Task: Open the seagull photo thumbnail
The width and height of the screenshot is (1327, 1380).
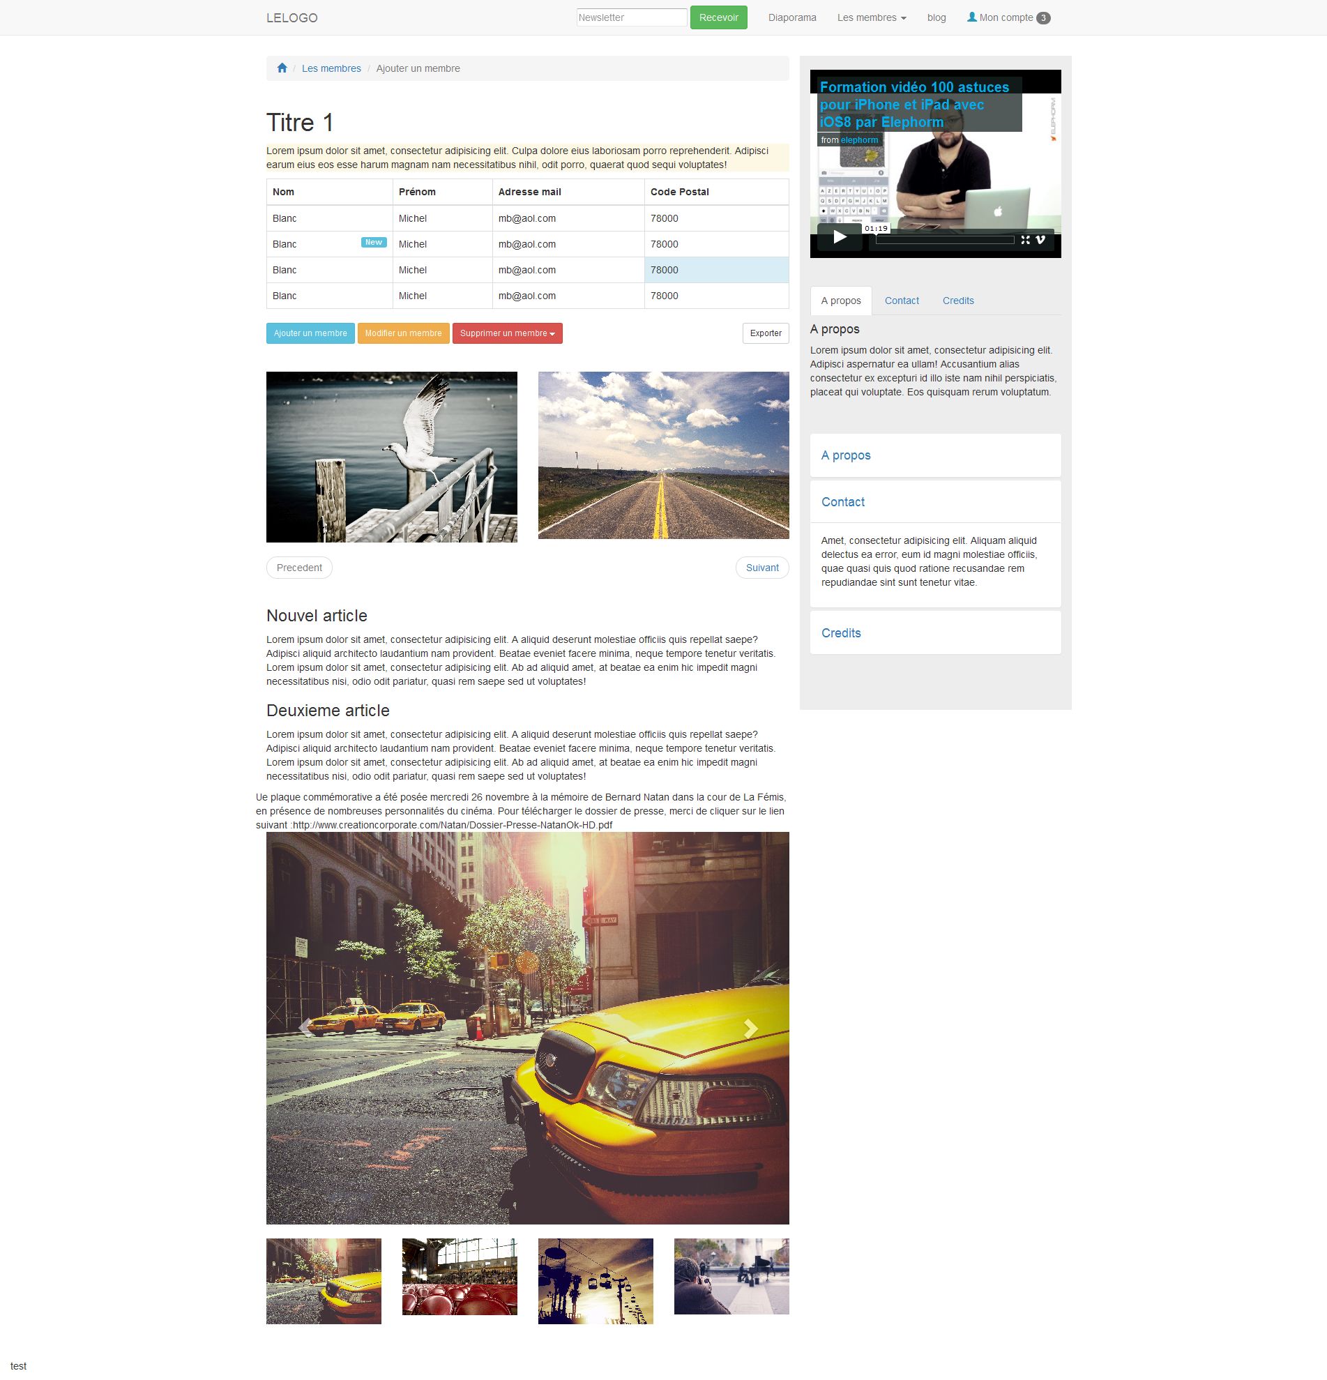Action: click(x=391, y=457)
